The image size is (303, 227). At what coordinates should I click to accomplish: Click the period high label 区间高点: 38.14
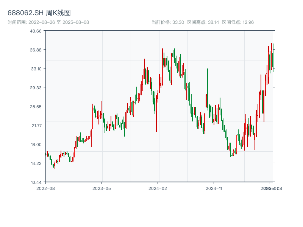pyautogui.click(x=203, y=22)
